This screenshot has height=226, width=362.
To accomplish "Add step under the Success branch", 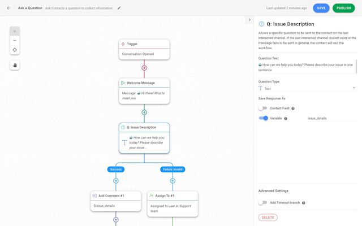I will 116,181.
